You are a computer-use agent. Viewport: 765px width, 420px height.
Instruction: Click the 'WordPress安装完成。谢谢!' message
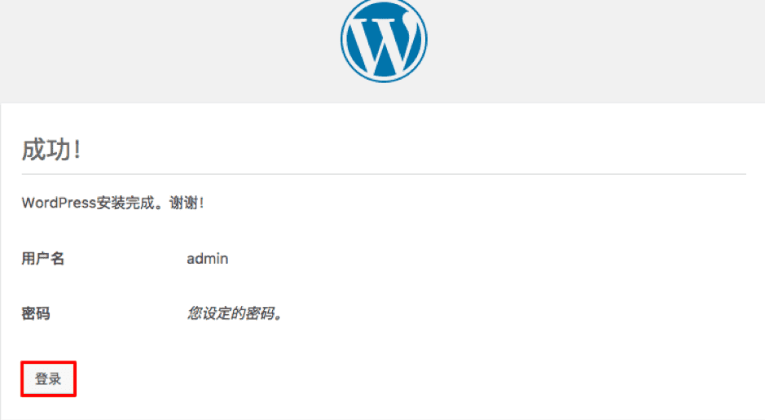112,203
